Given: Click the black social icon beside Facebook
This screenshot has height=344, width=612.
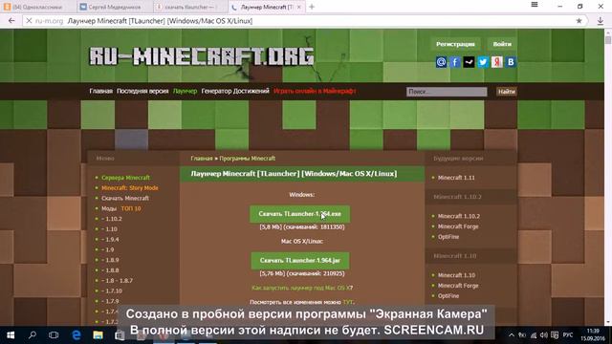Looking at the screenshot, I should click(x=469, y=62).
